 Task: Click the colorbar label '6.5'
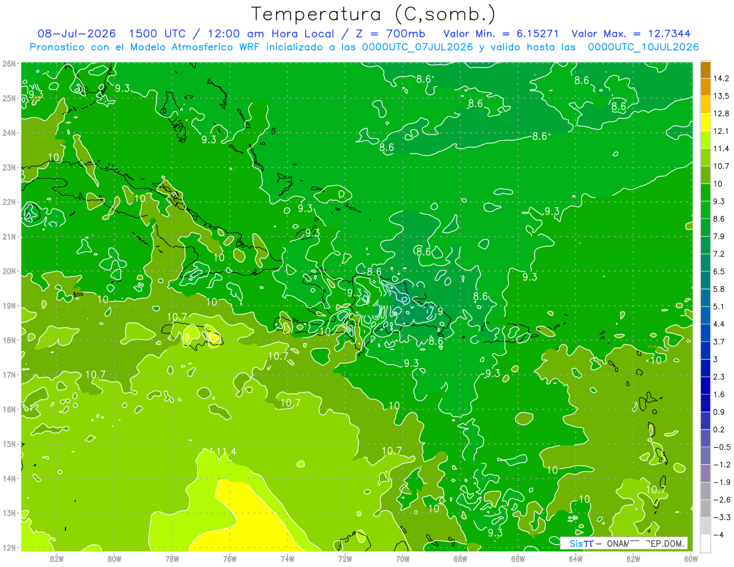click(x=719, y=272)
